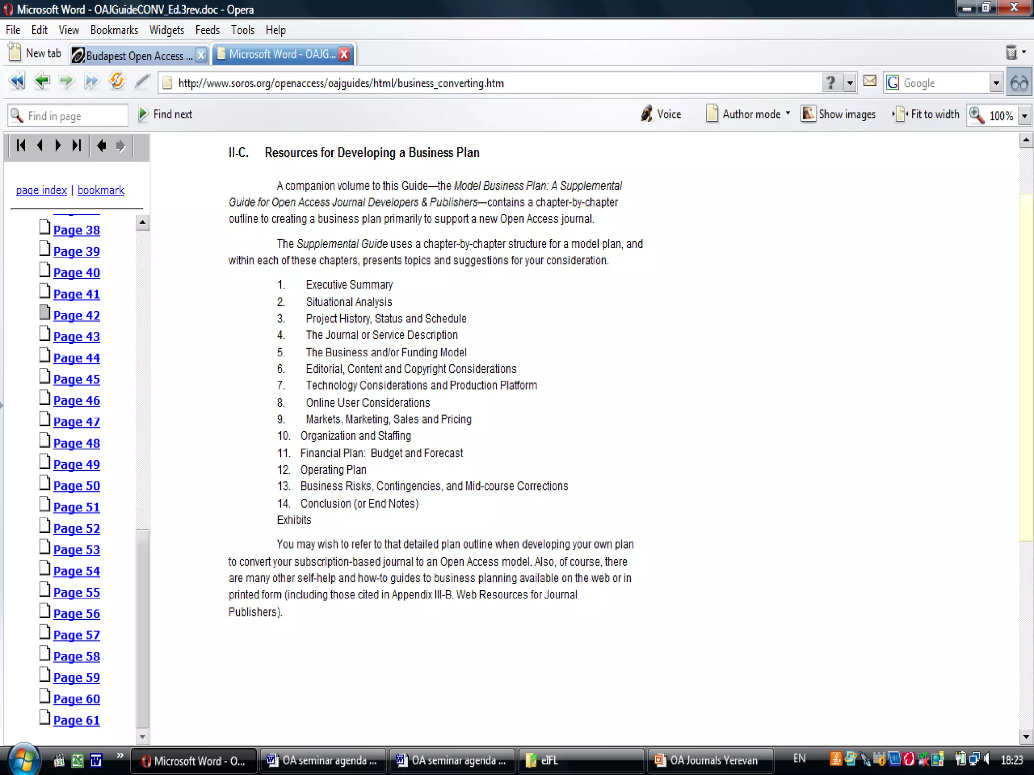Open the Google search engine dropdown
The width and height of the screenshot is (1034, 775).
[x=996, y=83]
